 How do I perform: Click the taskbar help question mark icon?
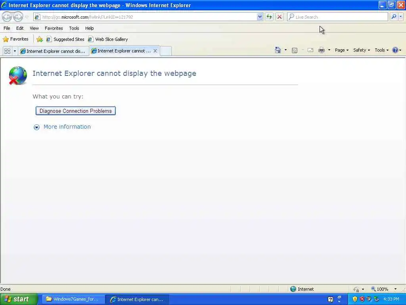point(330,299)
